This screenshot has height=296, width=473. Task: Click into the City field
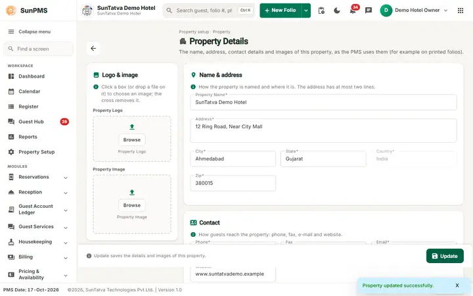pos(233,159)
